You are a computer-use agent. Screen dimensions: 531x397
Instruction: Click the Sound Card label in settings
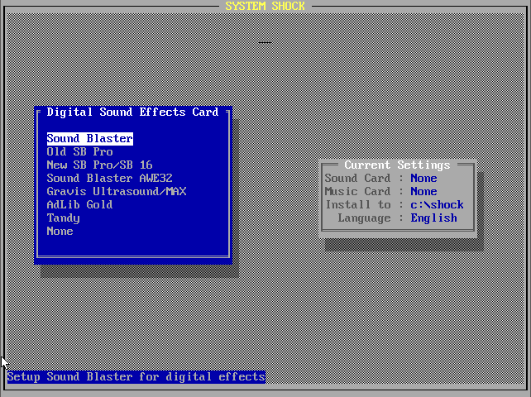point(357,179)
